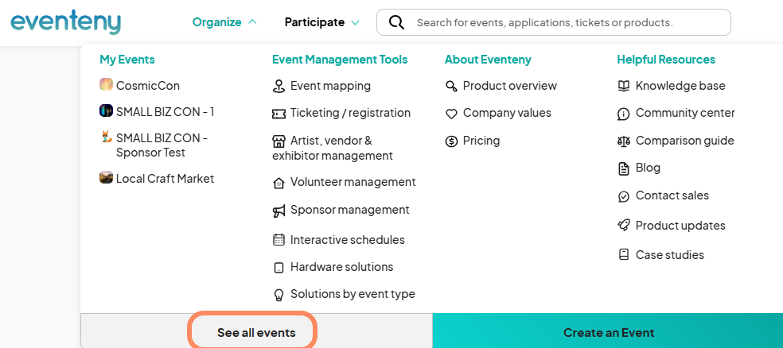This screenshot has width=783, height=348.
Task: Click the Sponsor management megaphone icon
Action: point(279,211)
